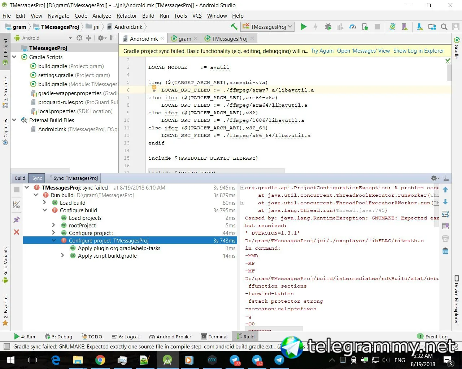Click the Search Everywhere magnifier icon
462x369 pixels.
(x=444, y=27)
